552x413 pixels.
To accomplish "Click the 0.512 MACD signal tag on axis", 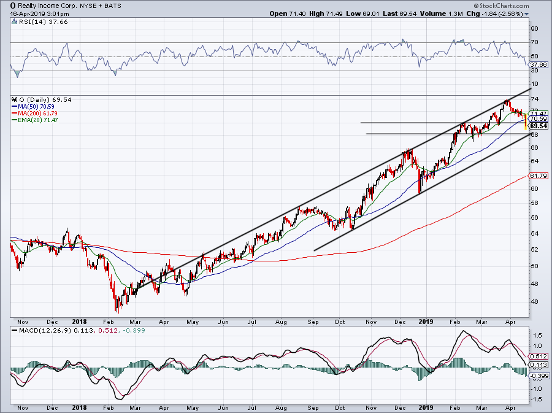I will tap(539, 357).
